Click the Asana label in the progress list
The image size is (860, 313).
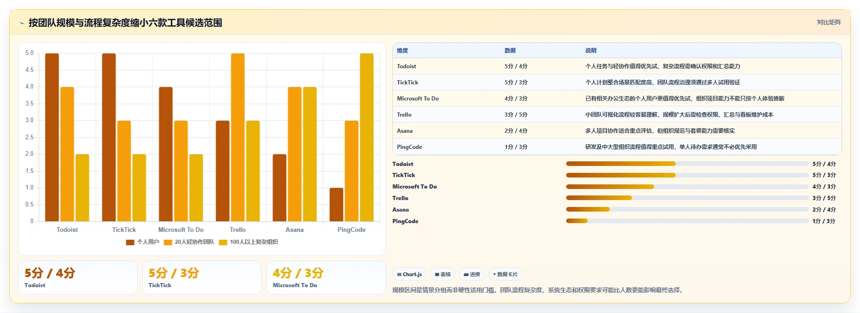pos(401,210)
